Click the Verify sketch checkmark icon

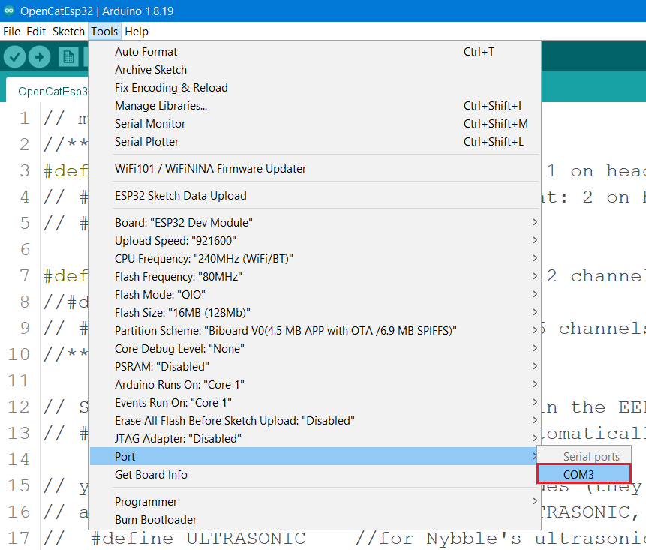(15, 57)
